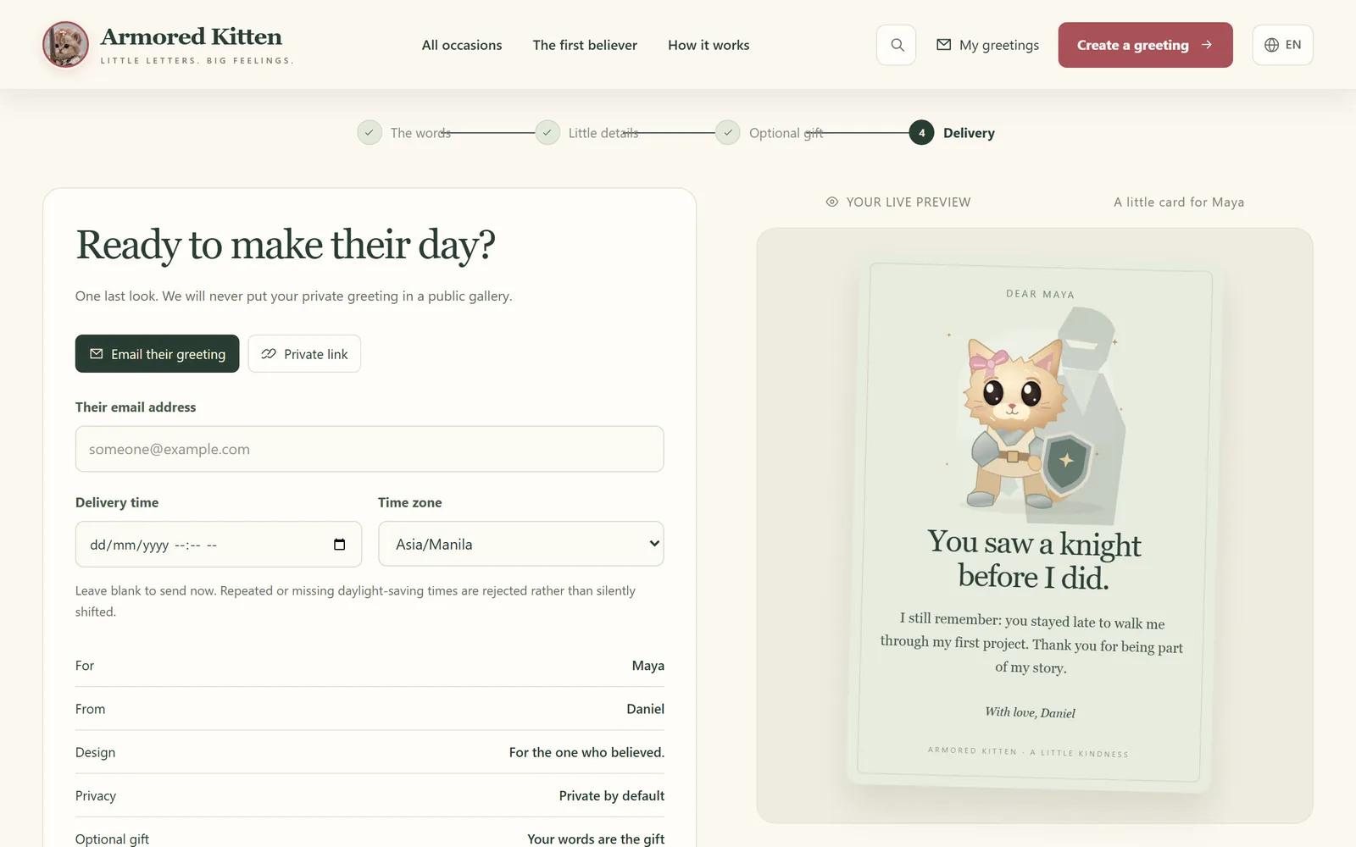Viewport: 1356px width, 847px height.
Task: Click the checkmark circle for The words step
Action: click(x=370, y=132)
